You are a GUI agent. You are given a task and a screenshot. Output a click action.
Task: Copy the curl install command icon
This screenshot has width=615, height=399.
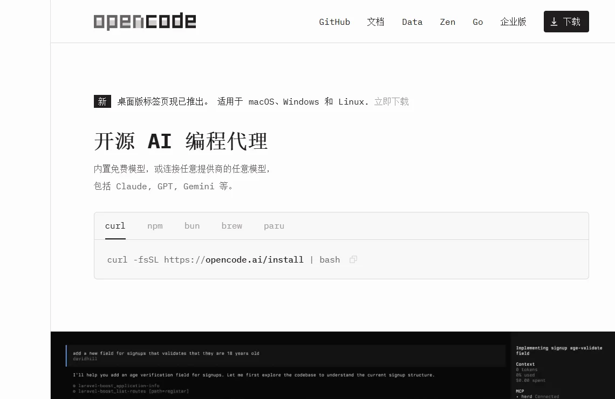pos(353,259)
